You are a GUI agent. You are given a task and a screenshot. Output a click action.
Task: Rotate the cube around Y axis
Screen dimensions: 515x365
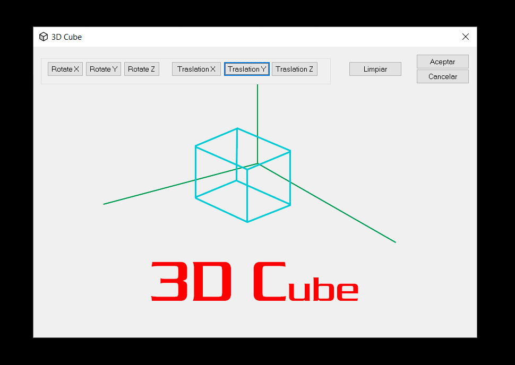(104, 69)
